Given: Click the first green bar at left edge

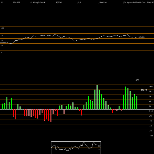Looking at the screenshot, I should click(x=2, y=107).
